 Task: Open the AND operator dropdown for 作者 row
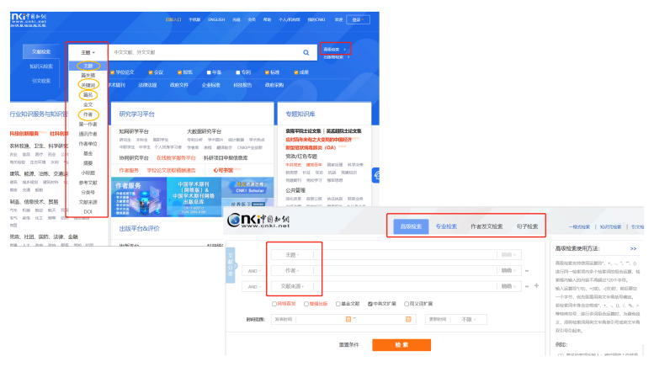(x=252, y=271)
